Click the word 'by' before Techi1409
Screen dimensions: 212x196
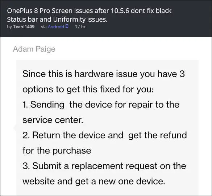pos(9,27)
